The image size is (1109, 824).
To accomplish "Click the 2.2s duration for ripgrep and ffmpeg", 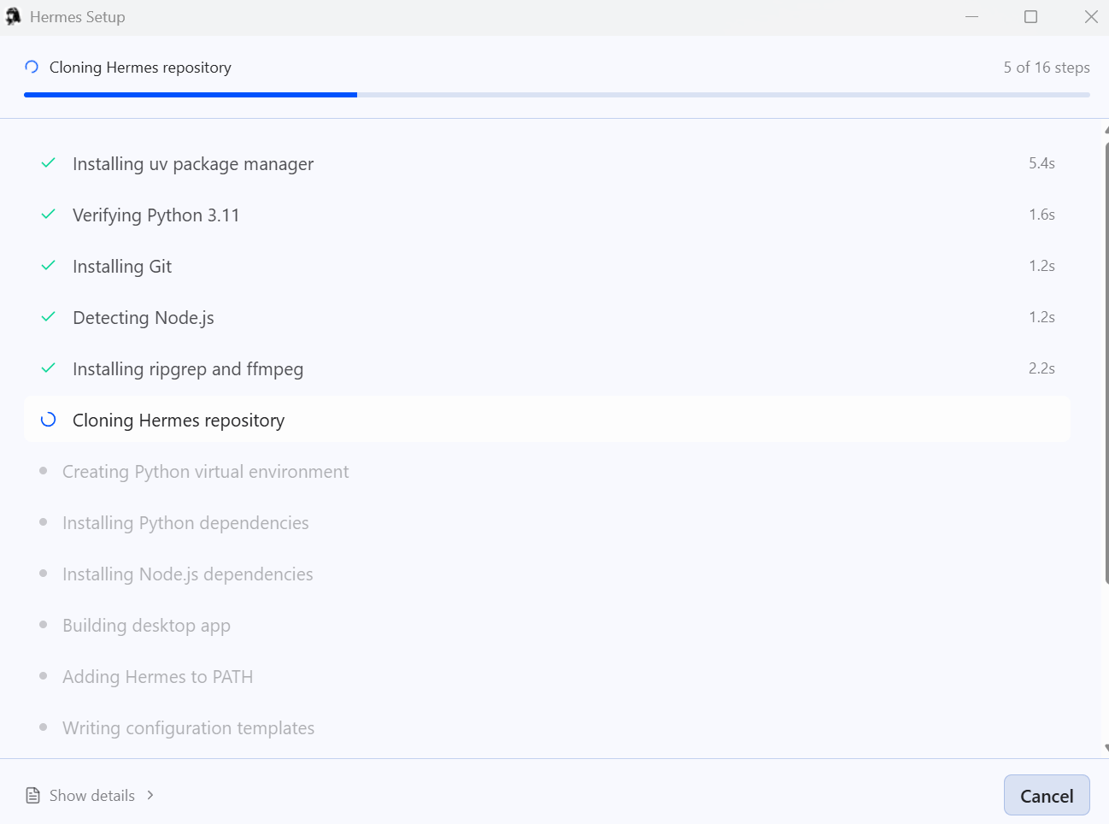I will pos(1042,368).
